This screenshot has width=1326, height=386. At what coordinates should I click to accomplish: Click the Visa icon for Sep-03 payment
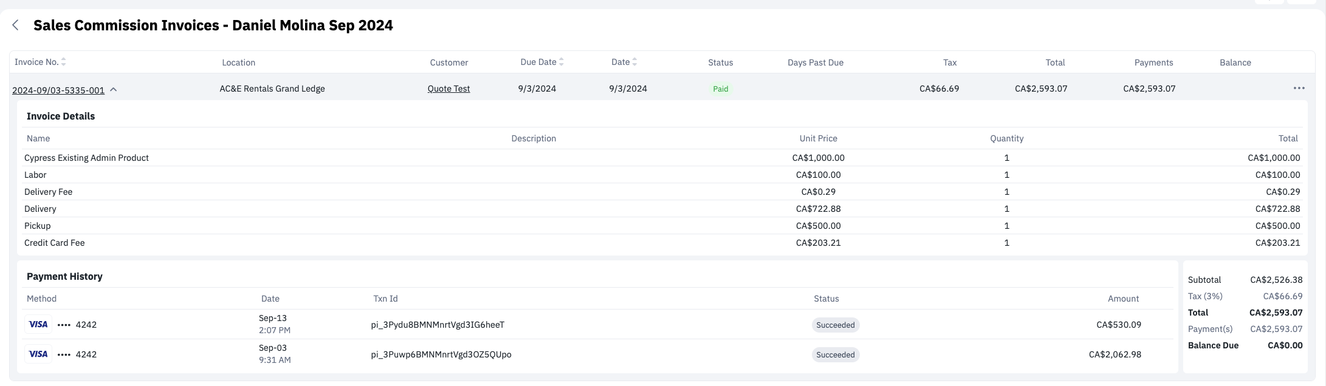[38, 354]
